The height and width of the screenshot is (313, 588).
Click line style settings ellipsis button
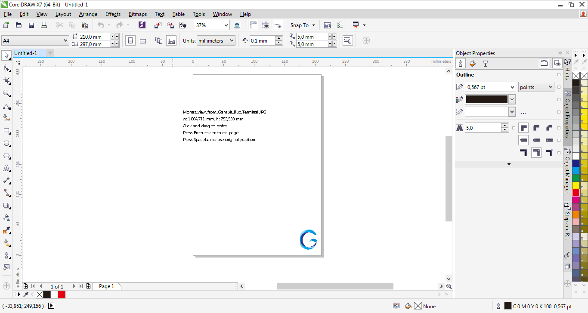pyautogui.click(x=523, y=113)
